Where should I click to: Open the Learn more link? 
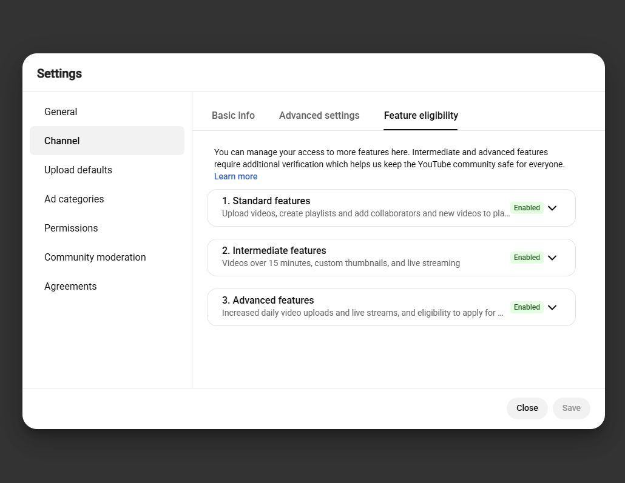(x=235, y=176)
